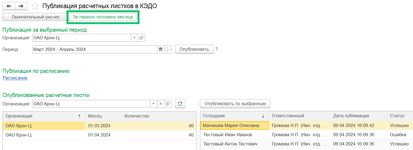Click the quantity 40 in the 01.03.2024 row
Image resolution: width=413 pixels, height=150 pixels.
[x=159, y=126]
